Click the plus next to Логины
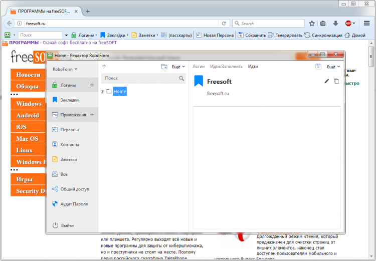 pyautogui.click(x=92, y=85)
